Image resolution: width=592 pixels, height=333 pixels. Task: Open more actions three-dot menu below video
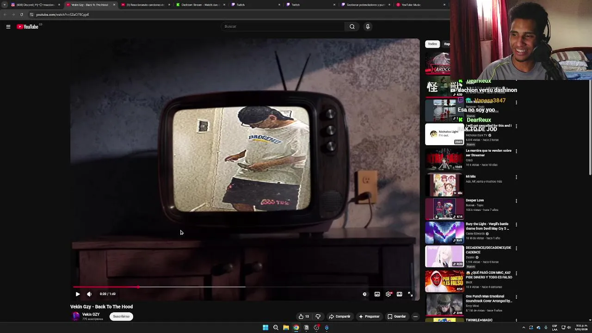415,316
